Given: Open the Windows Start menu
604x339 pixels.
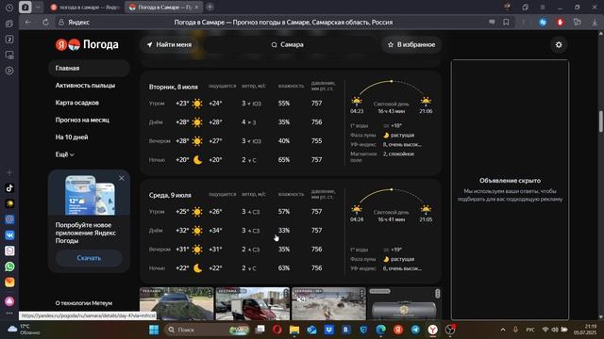Looking at the screenshot, I should [154, 330].
